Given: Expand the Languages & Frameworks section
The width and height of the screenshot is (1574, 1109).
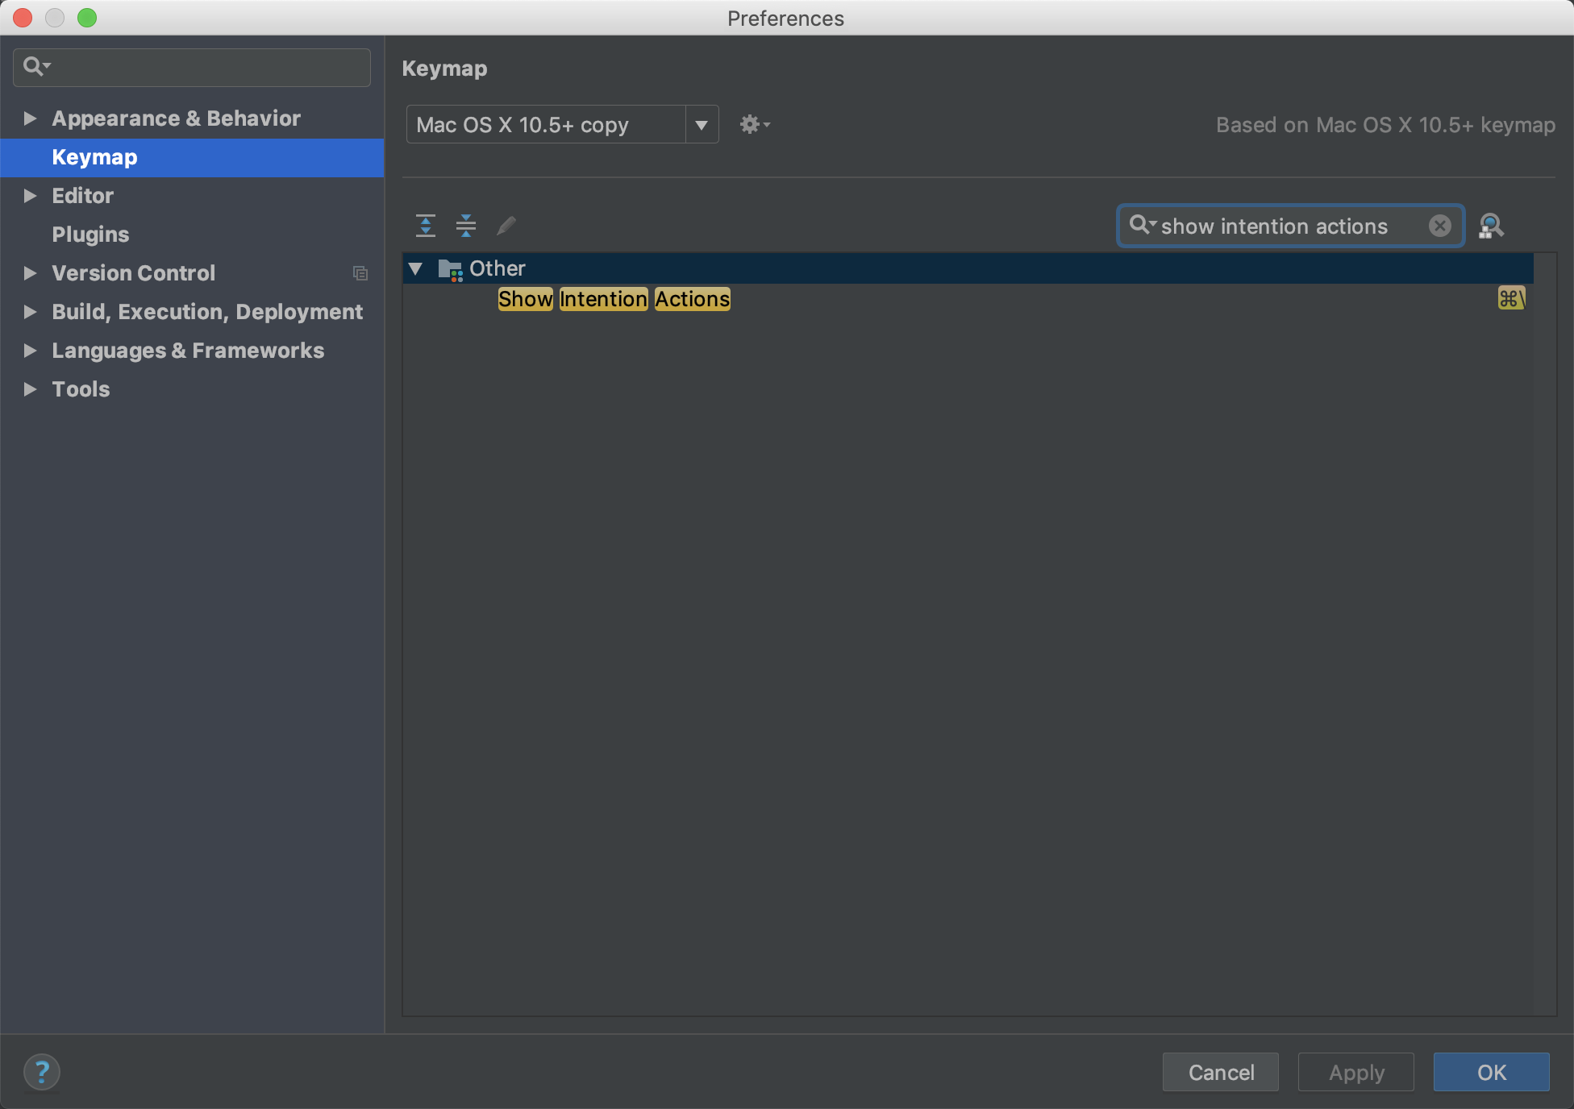Looking at the screenshot, I should tap(30, 351).
